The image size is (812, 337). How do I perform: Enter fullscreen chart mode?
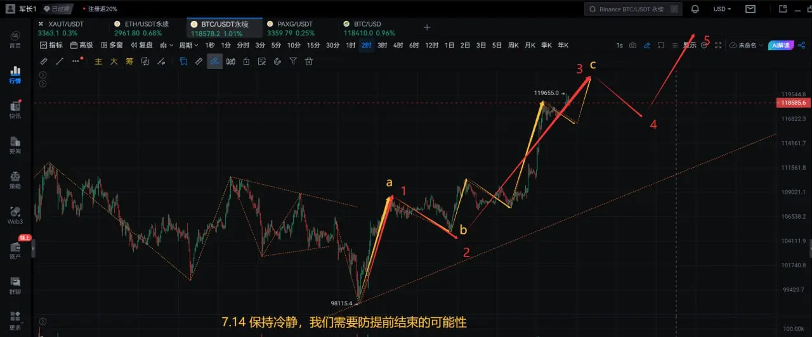(718, 46)
